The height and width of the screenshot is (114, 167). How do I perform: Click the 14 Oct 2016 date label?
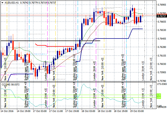pos(7,111)
